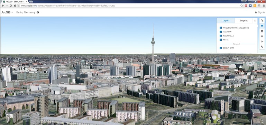
Task: Go to the browser home page icon
Action: tap(15, 6)
